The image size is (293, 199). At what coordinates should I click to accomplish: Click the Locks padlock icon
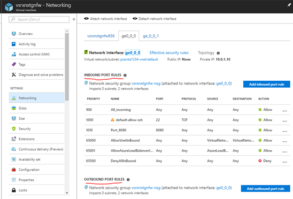(x=14, y=190)
